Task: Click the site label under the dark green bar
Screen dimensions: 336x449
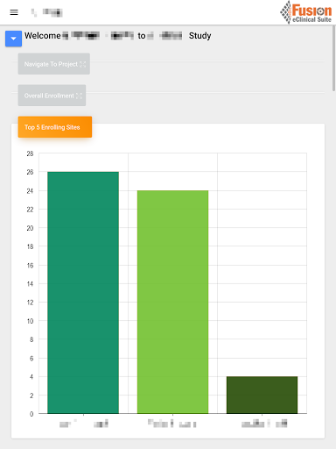Action: coord(264,424)
